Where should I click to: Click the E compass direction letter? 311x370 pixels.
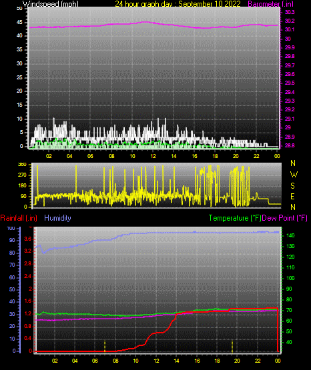coord(292,196)
